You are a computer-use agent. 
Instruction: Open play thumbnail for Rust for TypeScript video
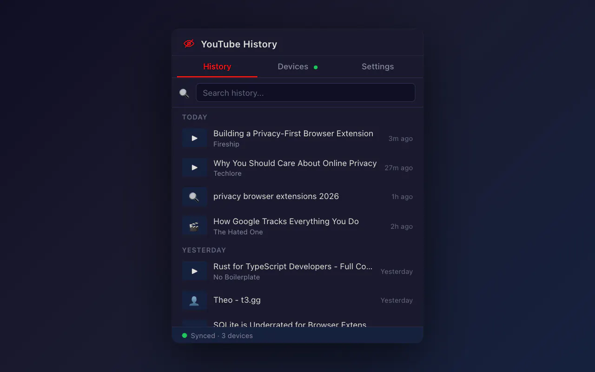[x=194, y=271]
